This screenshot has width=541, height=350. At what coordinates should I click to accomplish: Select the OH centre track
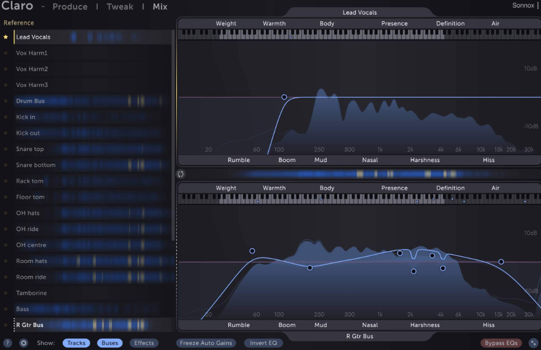coord(93,245)
